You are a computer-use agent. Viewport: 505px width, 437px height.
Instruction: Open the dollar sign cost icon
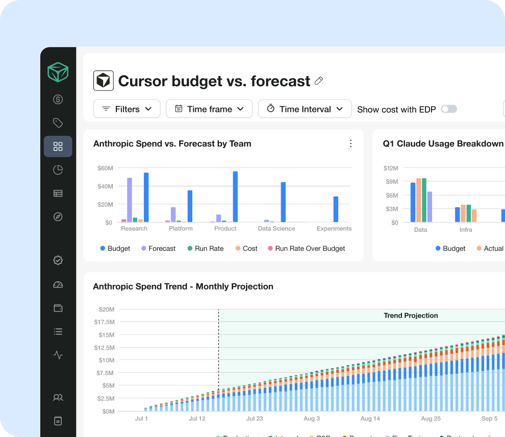58,99
